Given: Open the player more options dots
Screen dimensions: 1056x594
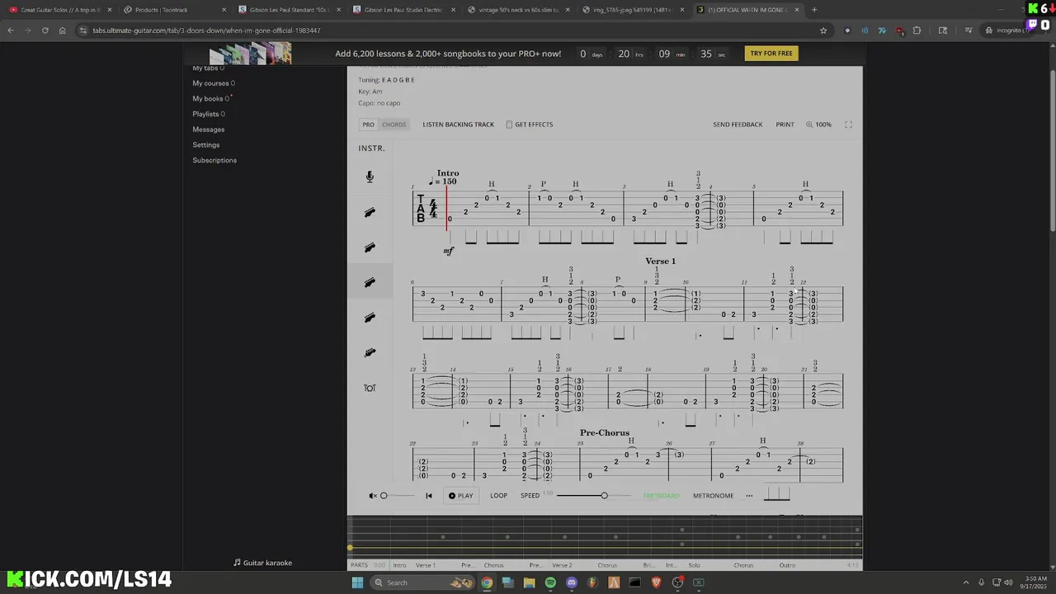Looking at the screenshot, I should (x=749, y=496).
